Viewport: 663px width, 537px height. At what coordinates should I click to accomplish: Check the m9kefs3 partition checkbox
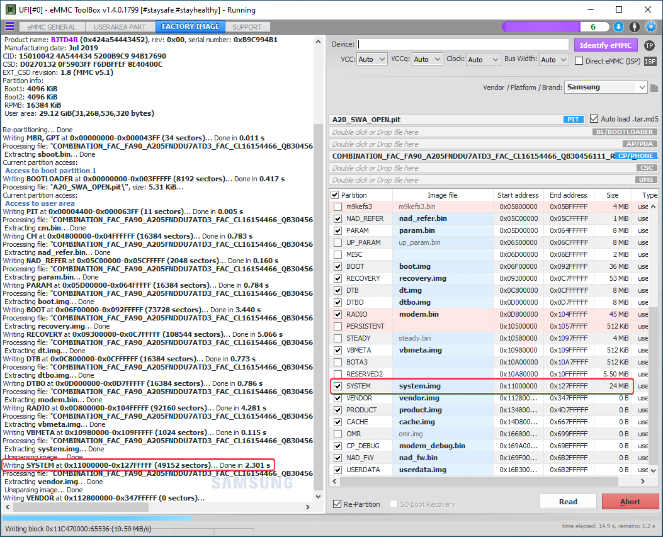pos(338,206)
